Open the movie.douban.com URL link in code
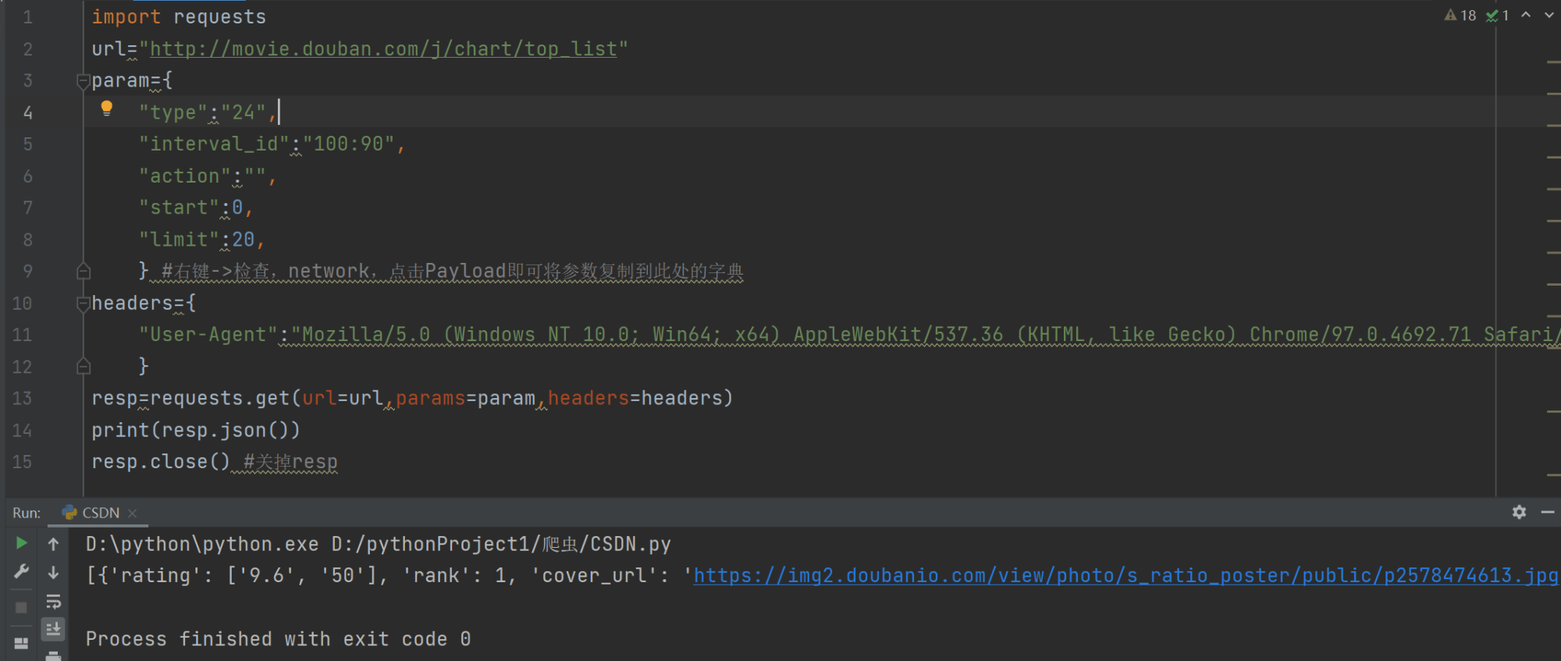Screen dimensions: 1561x661 click(383, 48)
